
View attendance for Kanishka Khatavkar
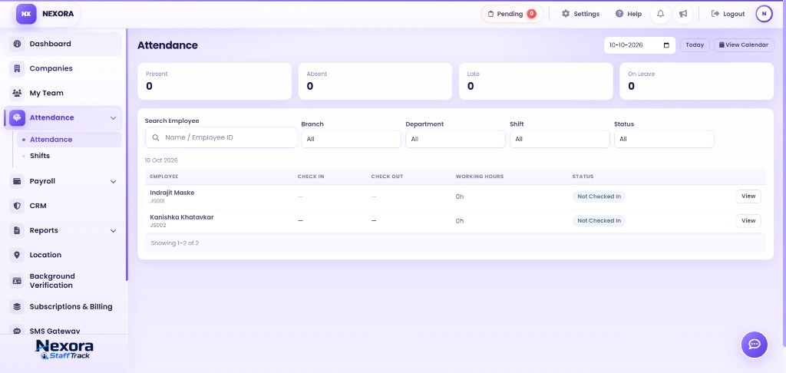point(748,220)
